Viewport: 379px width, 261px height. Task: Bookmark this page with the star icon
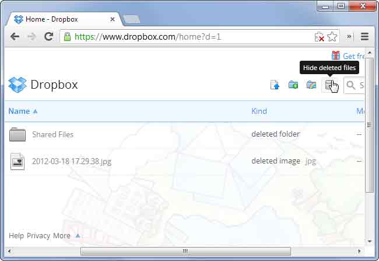[332, 37]
